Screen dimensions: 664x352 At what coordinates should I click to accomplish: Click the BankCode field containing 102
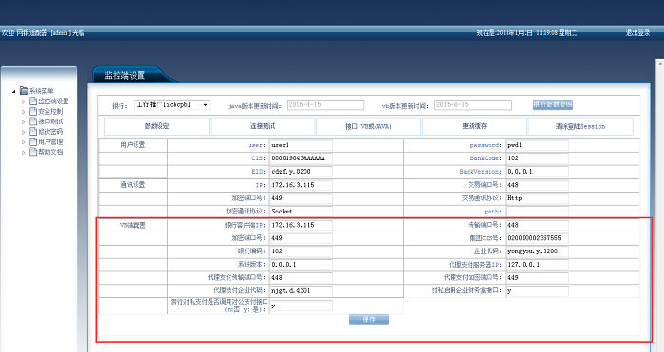click(538, 158)
